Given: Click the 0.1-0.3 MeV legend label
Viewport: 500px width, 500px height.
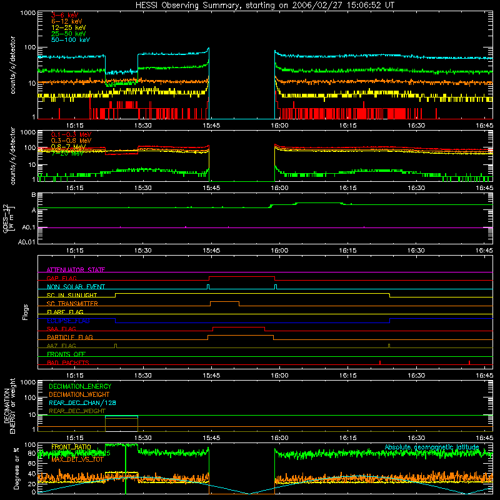Looking at the screenshot, I should tap(71, 134).
